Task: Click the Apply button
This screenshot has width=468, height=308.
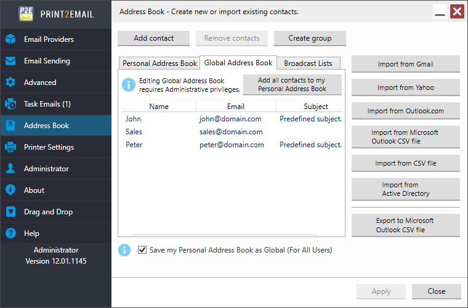Action: click(381, 291)
